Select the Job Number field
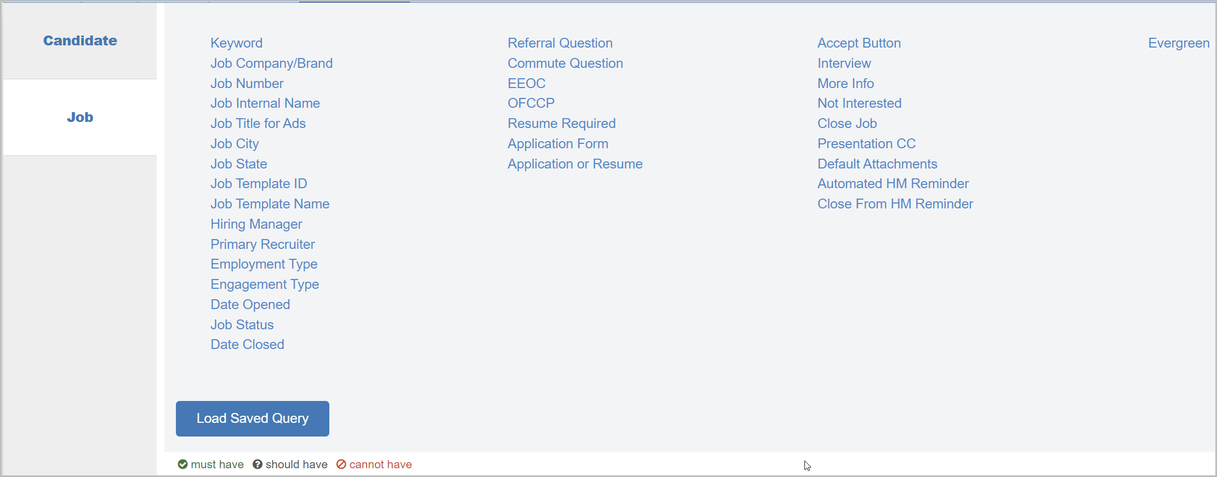Image resolution: width=1217 pixels, height=477 pixels. pyautogui.click(x=247, y=84)
